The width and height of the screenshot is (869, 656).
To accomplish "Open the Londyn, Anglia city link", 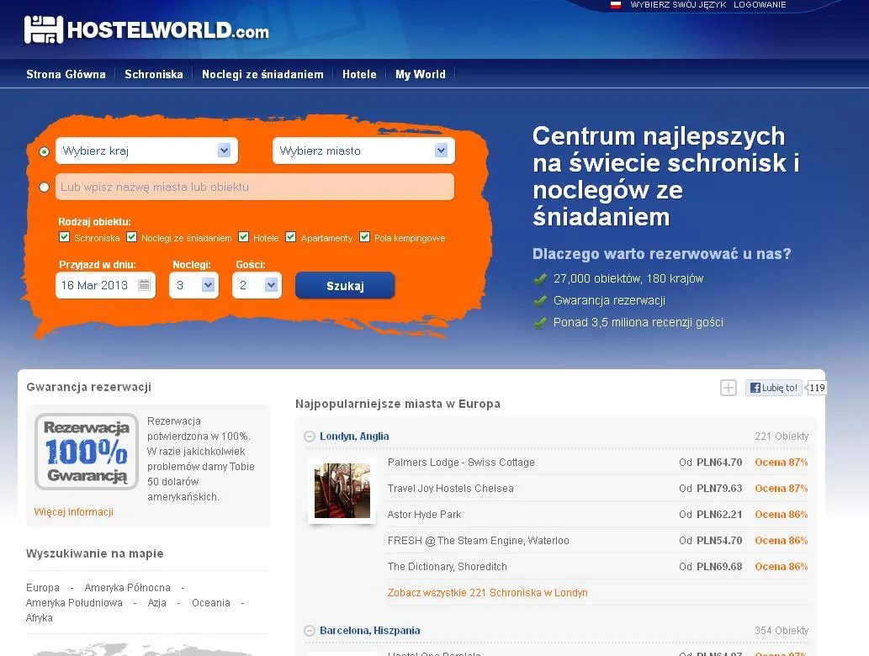I will point(354,436).
